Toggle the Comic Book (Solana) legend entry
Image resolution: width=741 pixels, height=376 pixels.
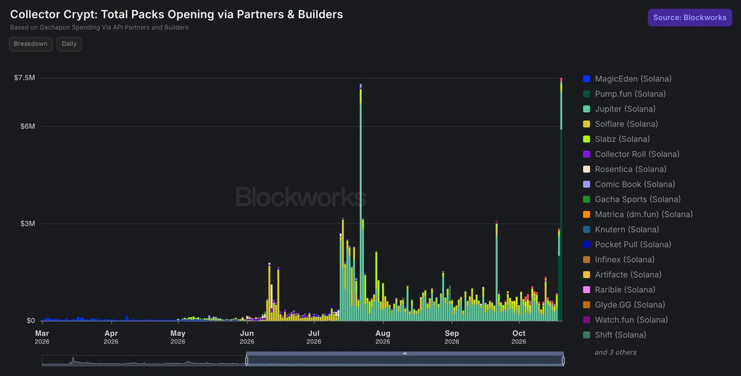click(x=629, y=184)
